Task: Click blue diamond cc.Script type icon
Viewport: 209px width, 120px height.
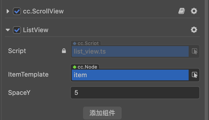Action: point(75,43)
